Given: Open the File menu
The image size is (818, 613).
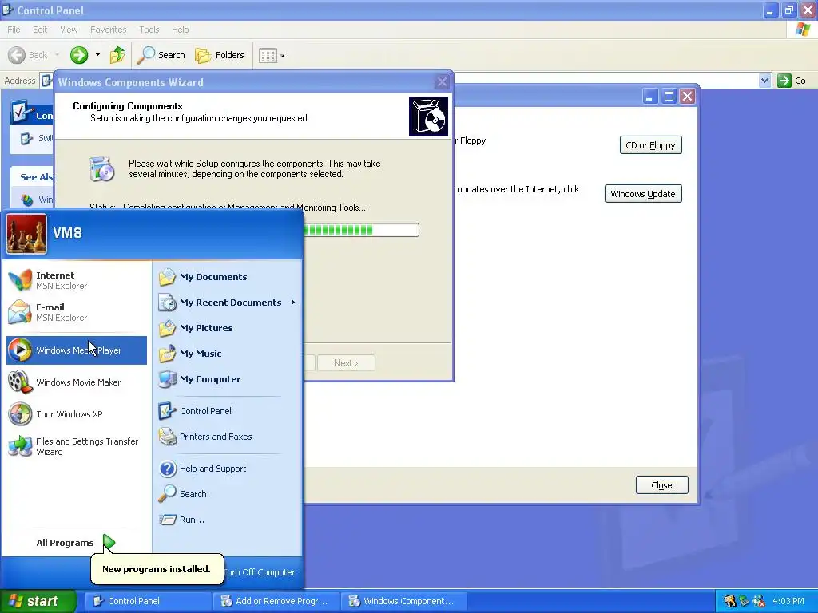Looking at the screenshot, I should pyautogui.click(x=14, y=30).
